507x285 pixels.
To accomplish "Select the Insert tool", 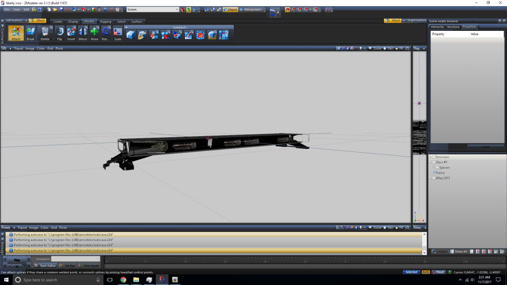I will (x=71, y=33).
